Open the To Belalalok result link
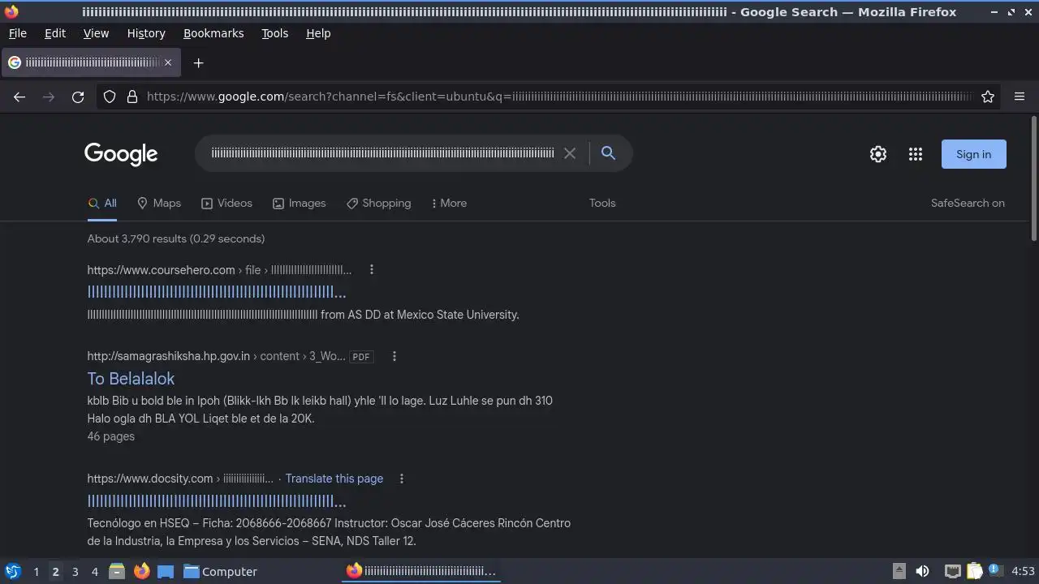Screen dimensions: 1039x584 (x=131, y=379)
